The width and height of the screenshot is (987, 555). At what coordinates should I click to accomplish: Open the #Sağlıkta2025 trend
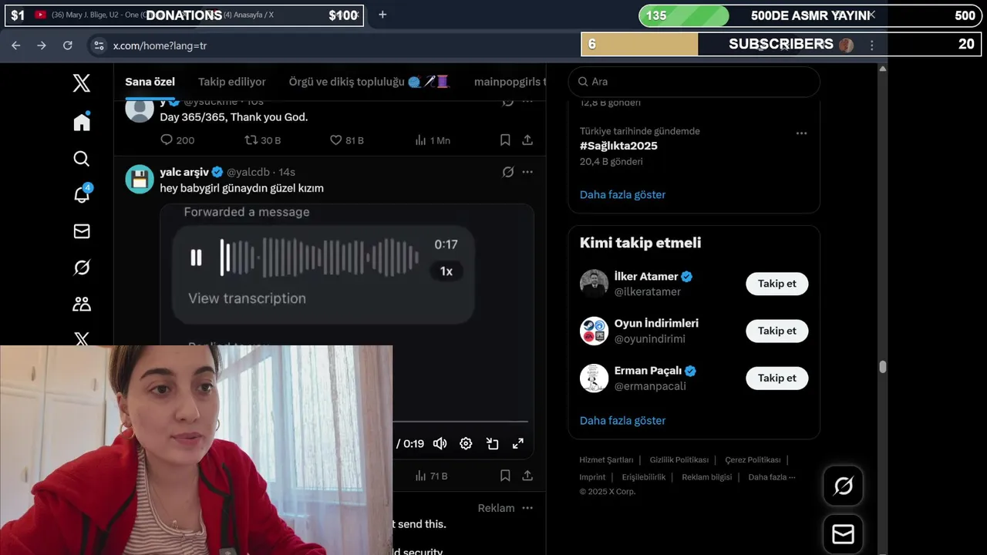tap(618, 146)
